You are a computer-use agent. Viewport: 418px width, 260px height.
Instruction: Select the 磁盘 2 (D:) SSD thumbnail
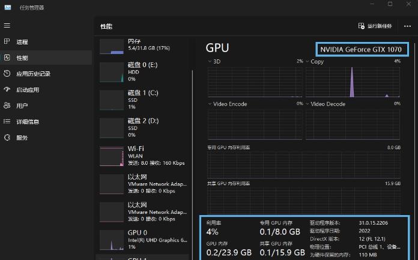(x=112, y=128)
